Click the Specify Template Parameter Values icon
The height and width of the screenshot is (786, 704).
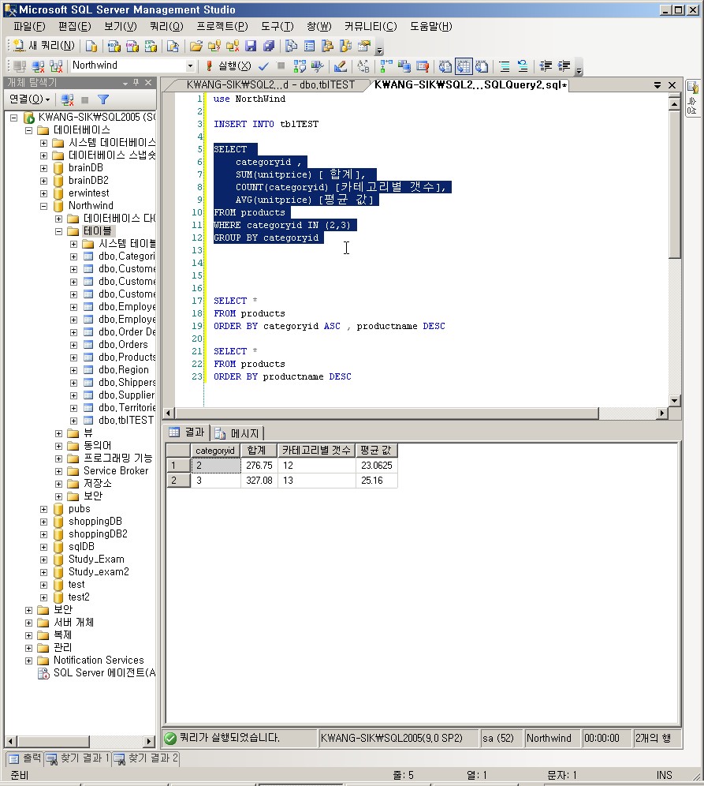point(363,65)
